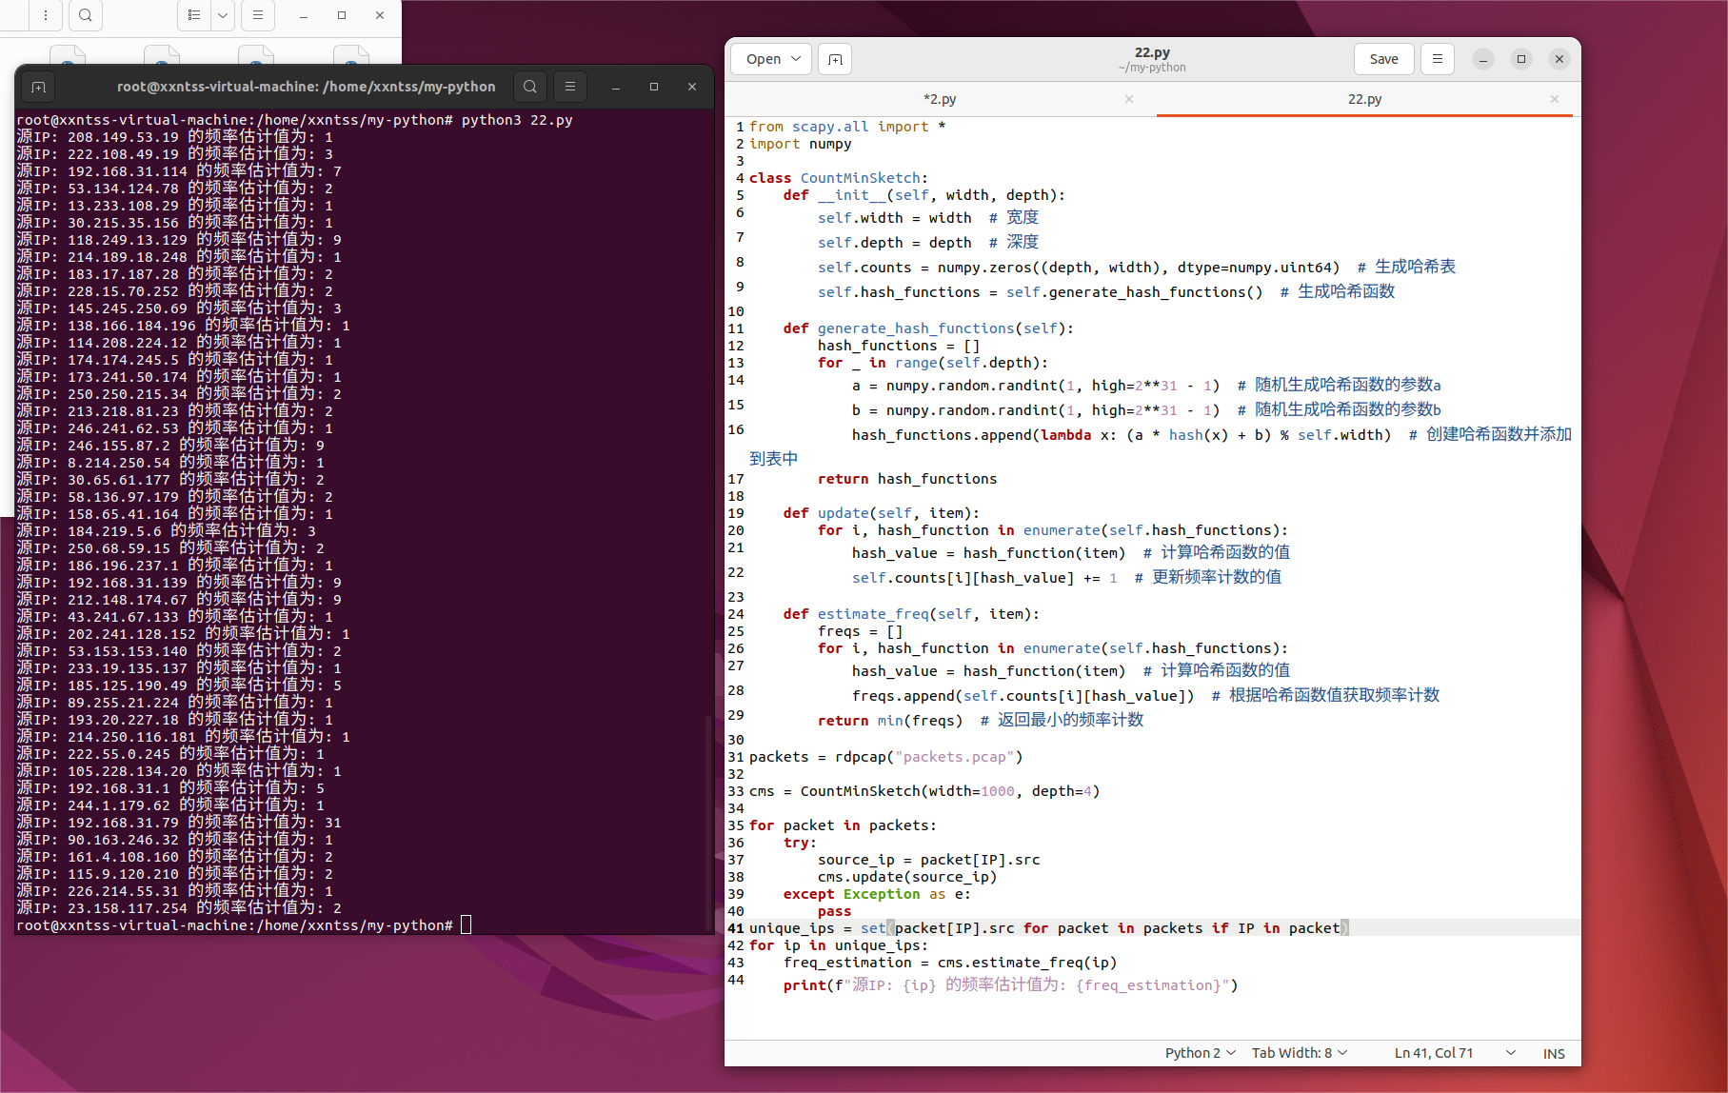Click the 'hash_functions = []' code line

tap(898, 346)
